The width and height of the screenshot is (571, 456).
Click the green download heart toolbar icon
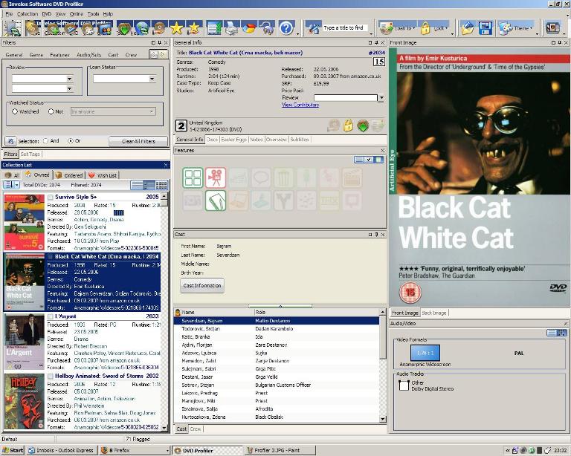pos(124,28)
